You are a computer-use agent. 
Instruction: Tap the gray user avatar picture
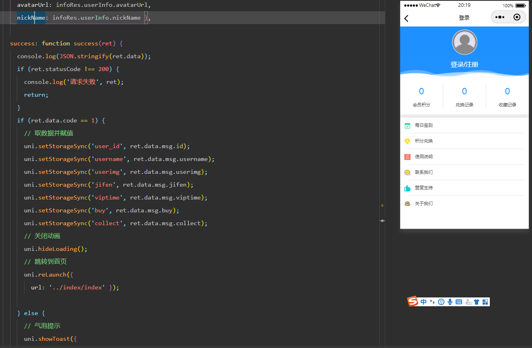point(464,42)
